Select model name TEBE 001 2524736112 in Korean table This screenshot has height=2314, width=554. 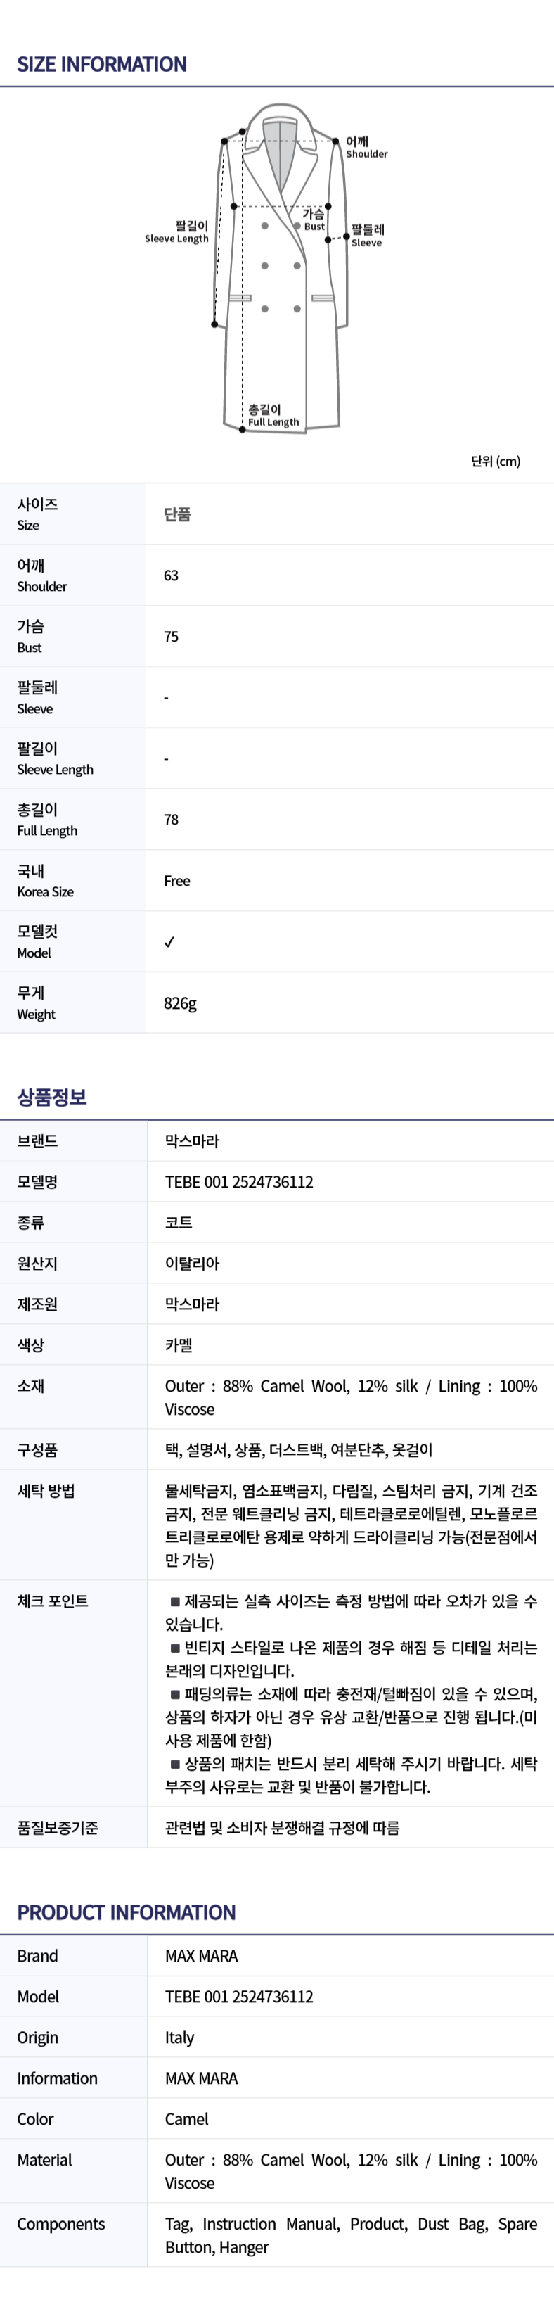[239, 1181]
